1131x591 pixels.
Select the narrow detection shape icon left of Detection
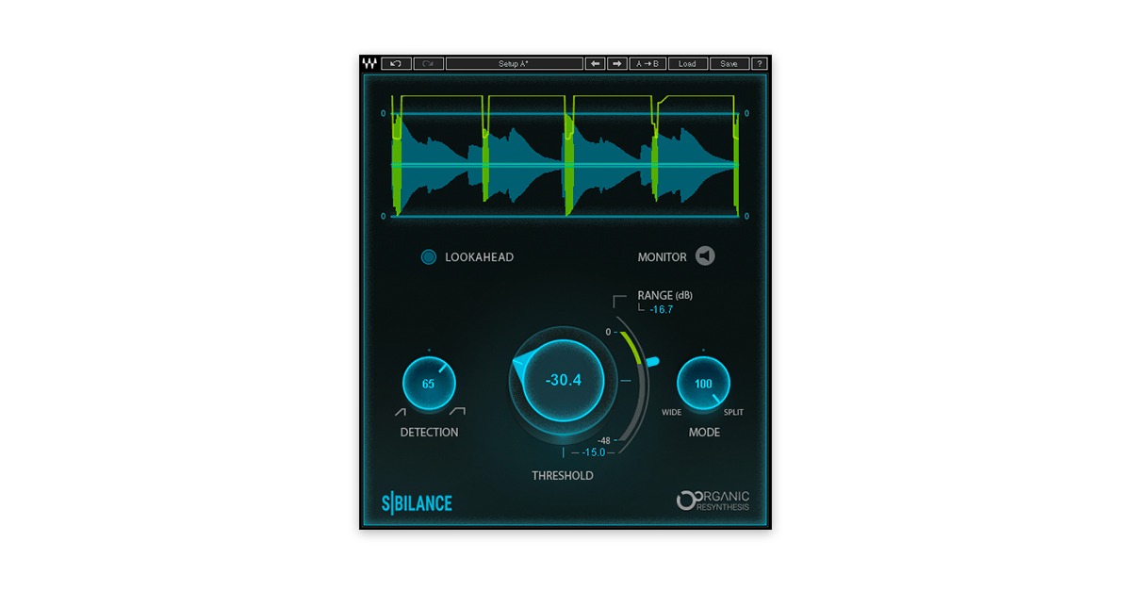click(401, 412)
